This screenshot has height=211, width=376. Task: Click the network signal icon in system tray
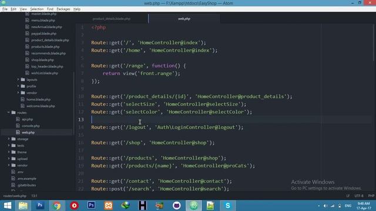coord(333,206)
